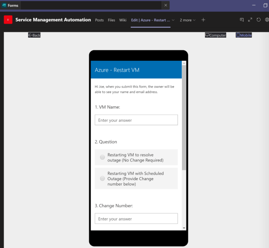The height and width of the screenshot is (248, 269).
Task: Switch to the Wiki tab
Action: pyautogui.click(x=123, y=20)
